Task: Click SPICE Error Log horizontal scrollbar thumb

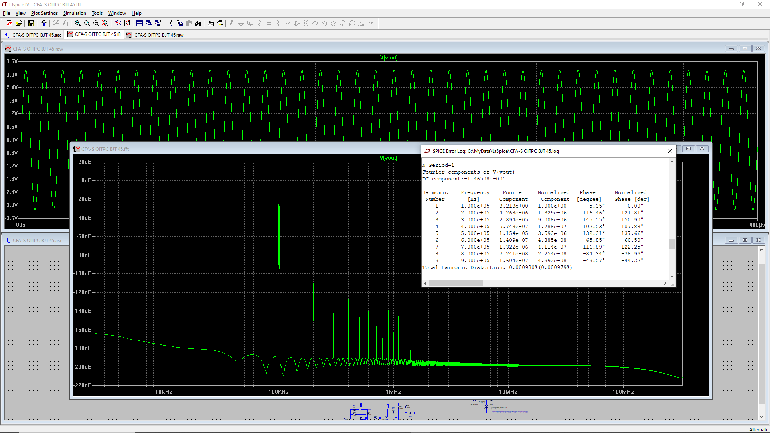Action: click(456, 283)
